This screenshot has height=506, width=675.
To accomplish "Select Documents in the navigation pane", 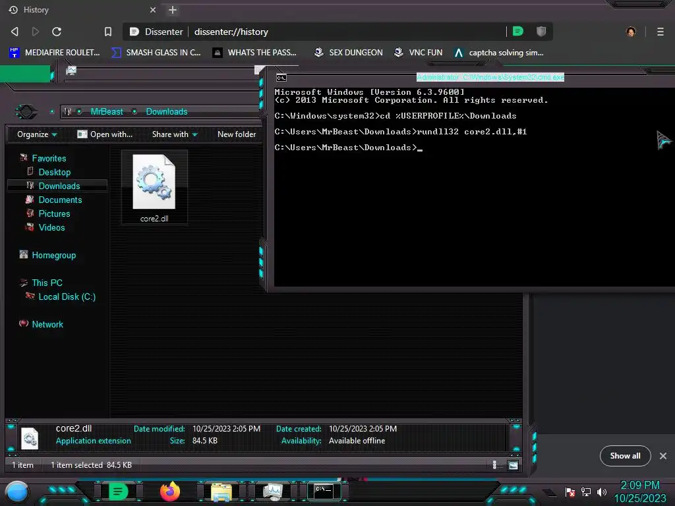I will 60,200.
